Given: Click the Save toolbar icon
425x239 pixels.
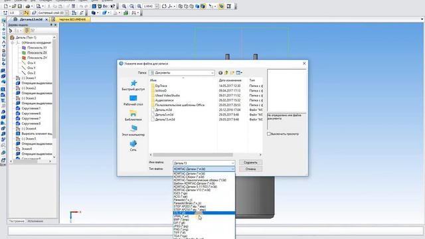Looking at the screenshot, I should click(19, 6).
